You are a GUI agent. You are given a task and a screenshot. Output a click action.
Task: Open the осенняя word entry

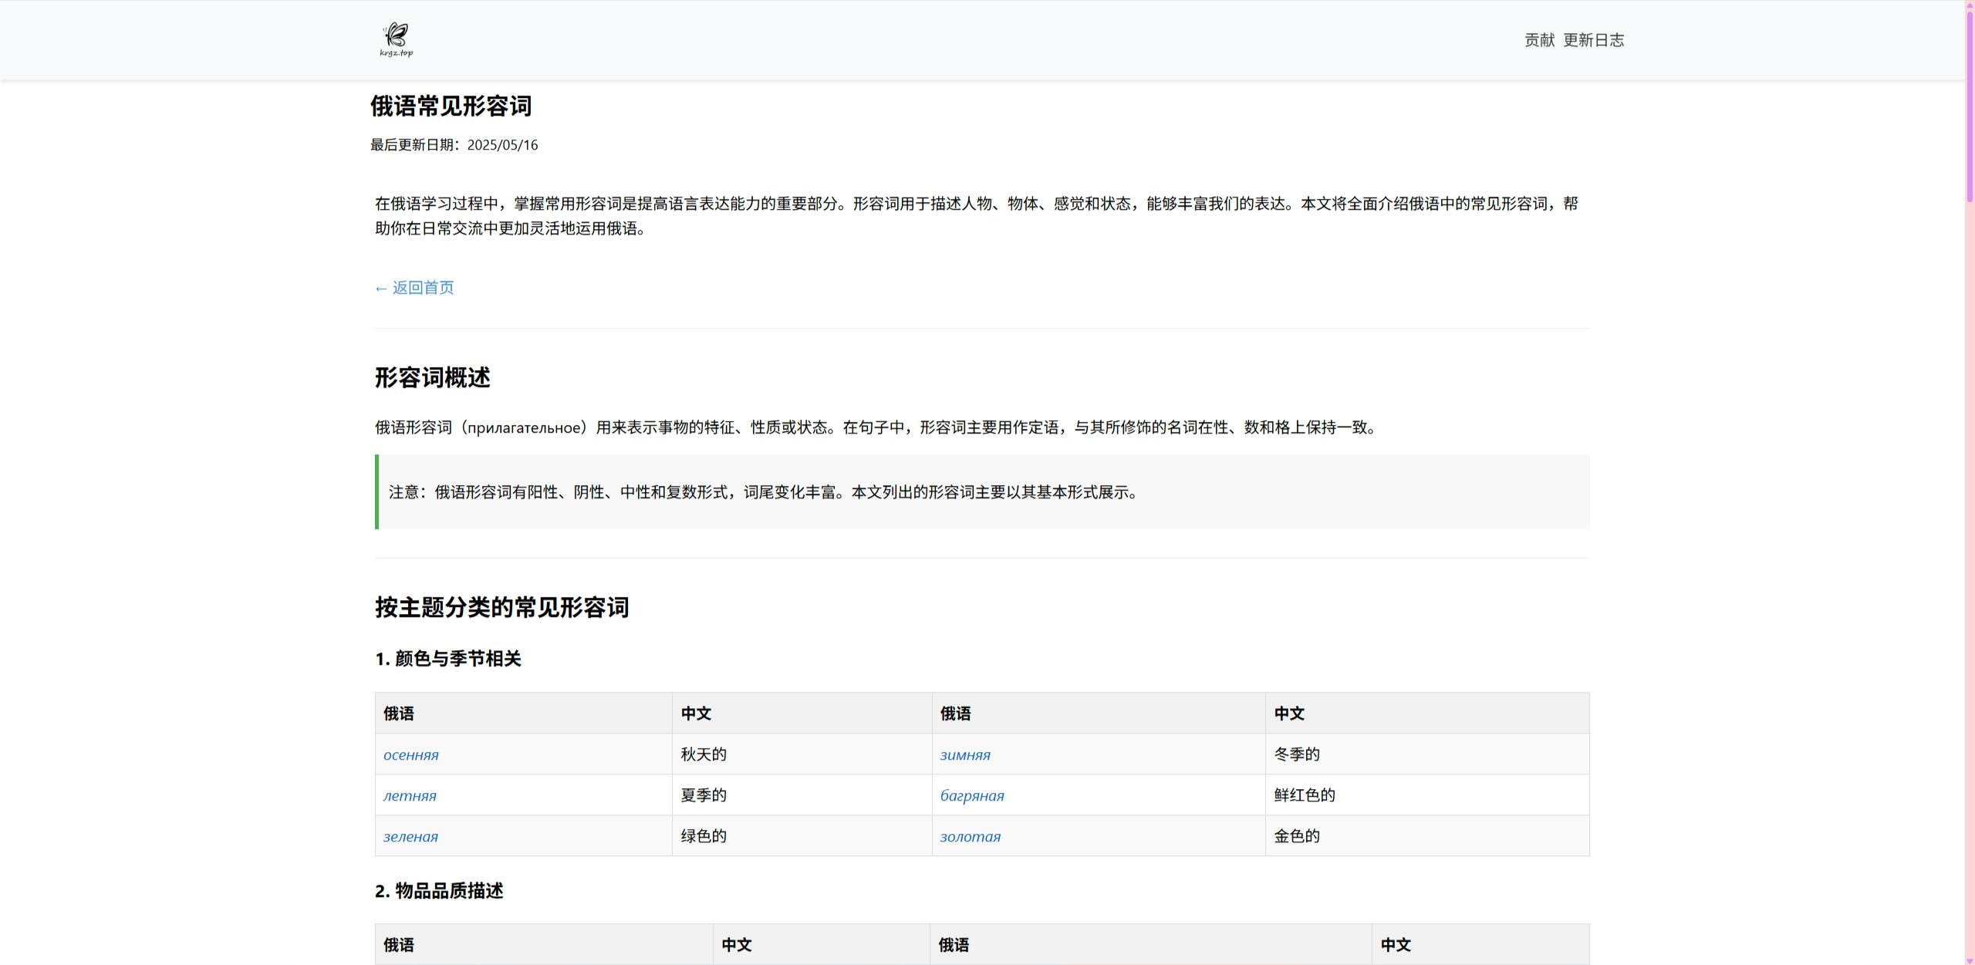(411, 754)
